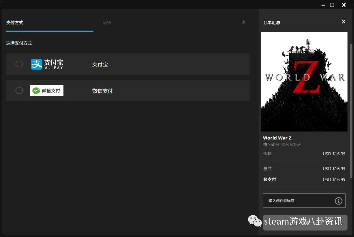Click the 总共 label
Screen dimensions: 354x237
point(267,169)
